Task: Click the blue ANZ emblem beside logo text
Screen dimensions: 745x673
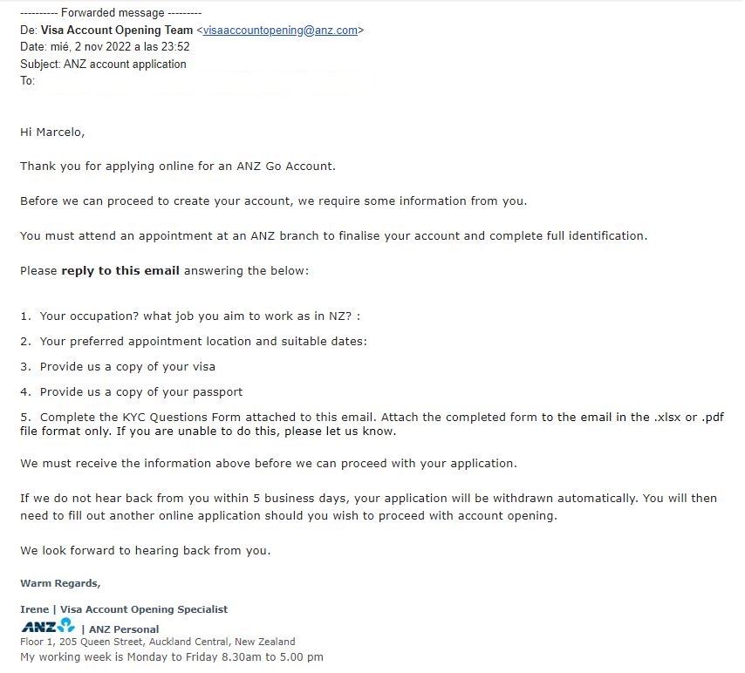Action: 66,624
